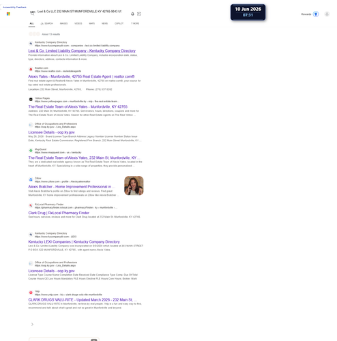Click the yelp.com URL breadcrumb
Screen dimensions: 337x341
[x=68, y=295]
